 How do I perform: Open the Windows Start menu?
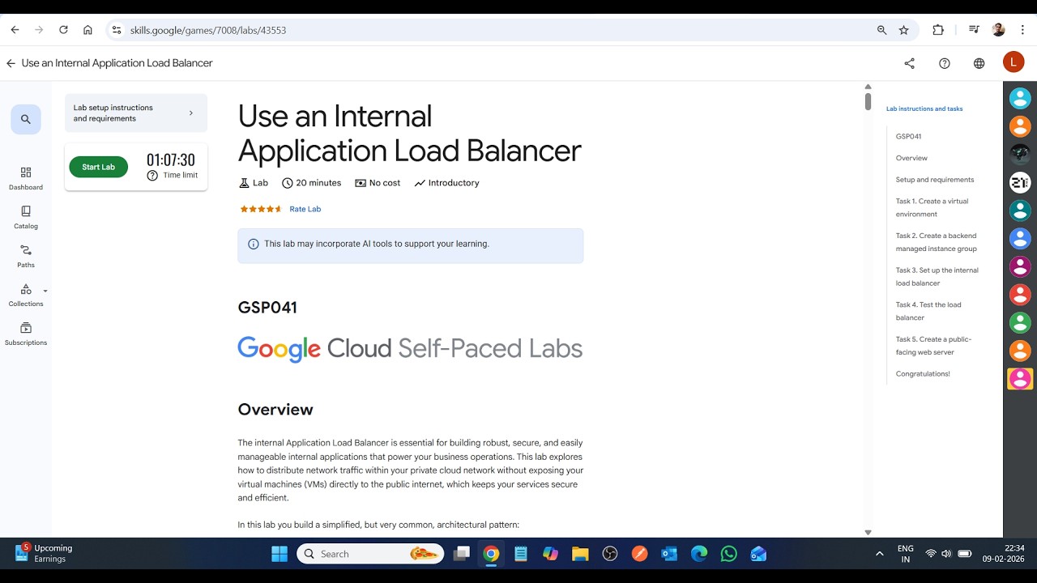[x=280, y=554]
